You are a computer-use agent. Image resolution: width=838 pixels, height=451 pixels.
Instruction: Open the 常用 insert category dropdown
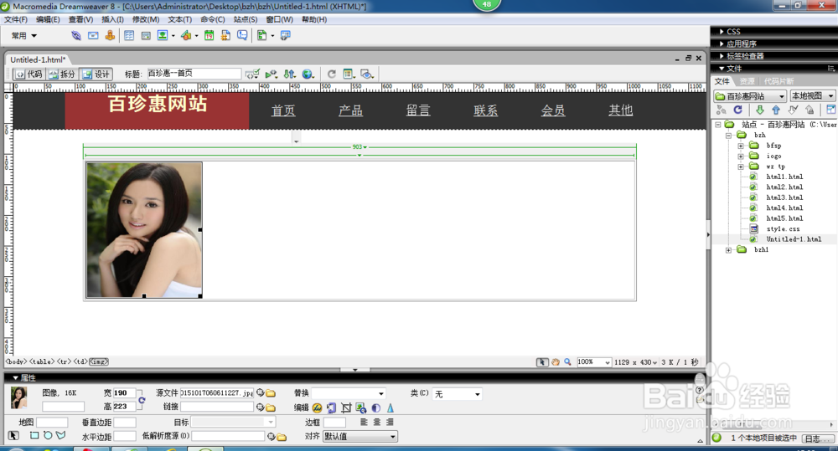tap(24, 36)
